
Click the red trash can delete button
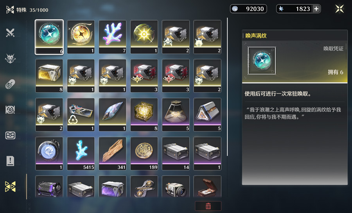click(x=208, y=206)
